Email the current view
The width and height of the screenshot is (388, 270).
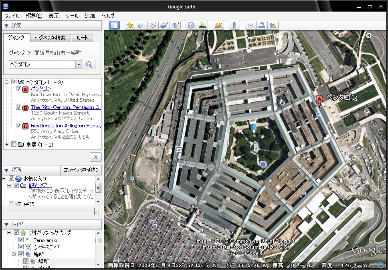[251, 25]
